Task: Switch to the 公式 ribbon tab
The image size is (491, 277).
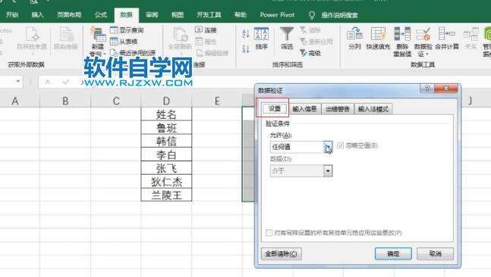Action: pyautogui.click(x=101, y=14)
